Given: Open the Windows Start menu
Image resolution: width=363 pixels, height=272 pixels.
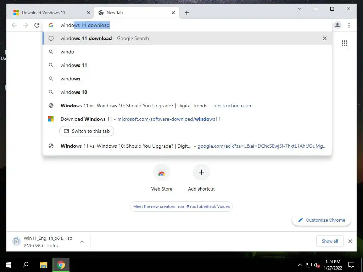Looking at the screenshot, I should point(9,265).
